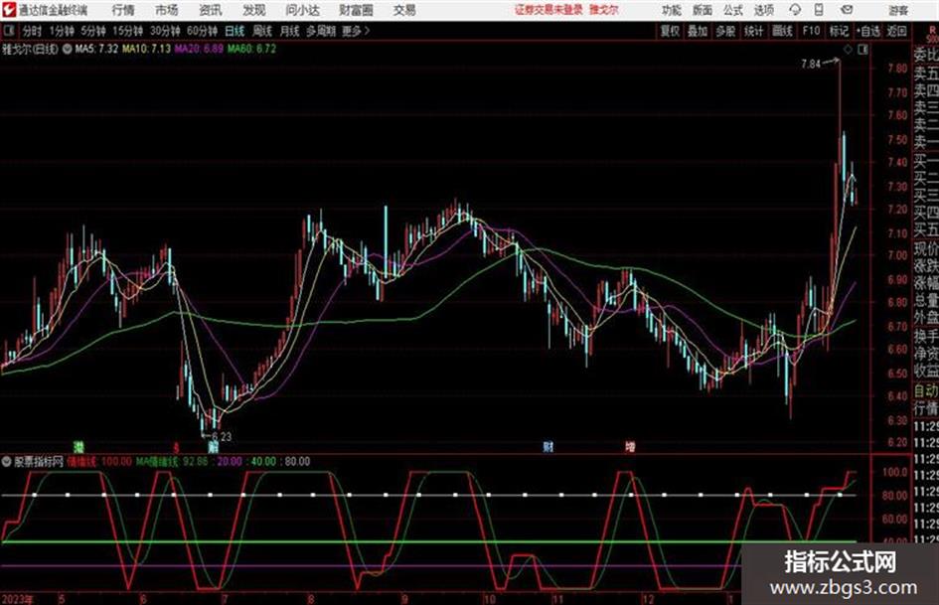
Task: Switch to 1分钟 period
Action: [x=61, y=31]
